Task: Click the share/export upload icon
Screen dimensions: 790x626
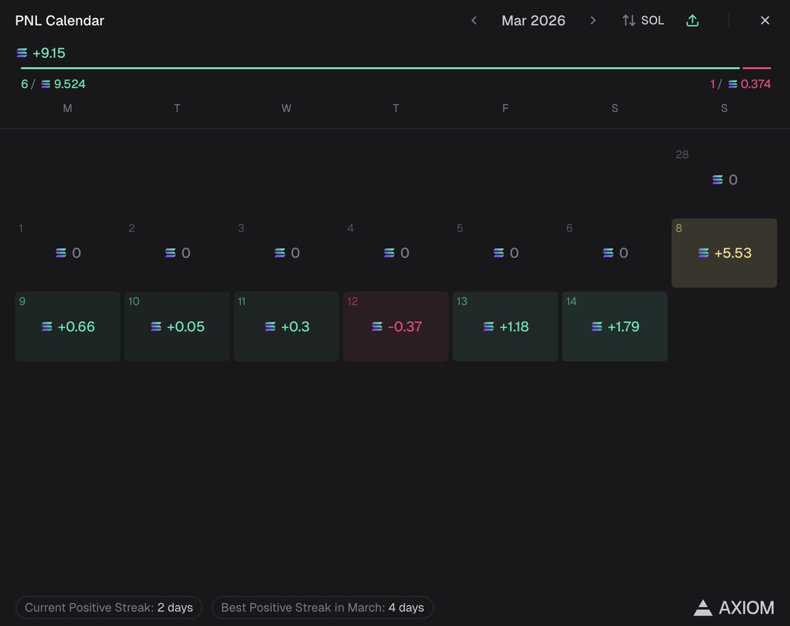Action: pos(692,20)
